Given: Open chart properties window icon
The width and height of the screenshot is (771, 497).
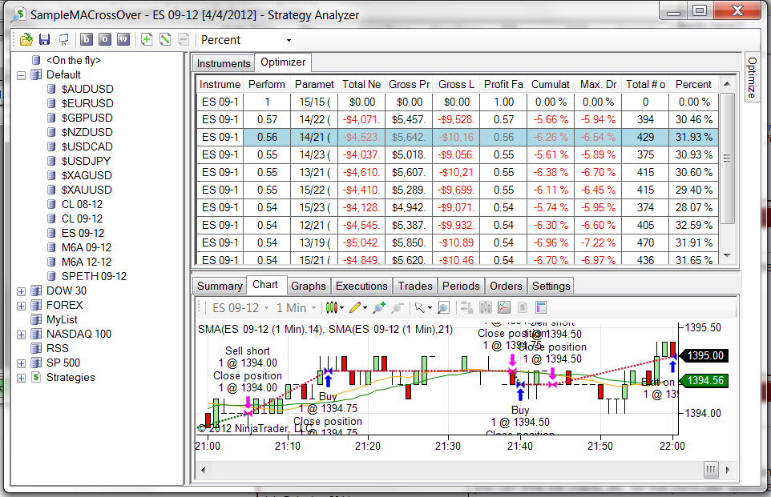Looking at the screenshot, I should click(x=541, y=308).
